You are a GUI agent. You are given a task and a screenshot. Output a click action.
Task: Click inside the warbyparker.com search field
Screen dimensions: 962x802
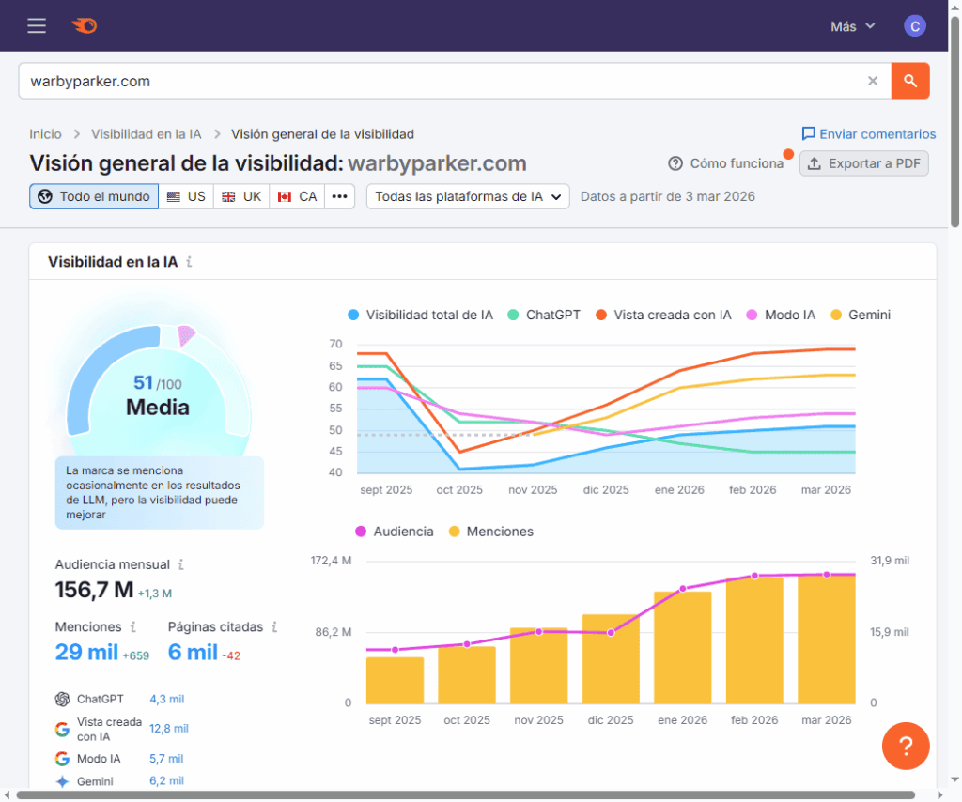coord(282,81)
